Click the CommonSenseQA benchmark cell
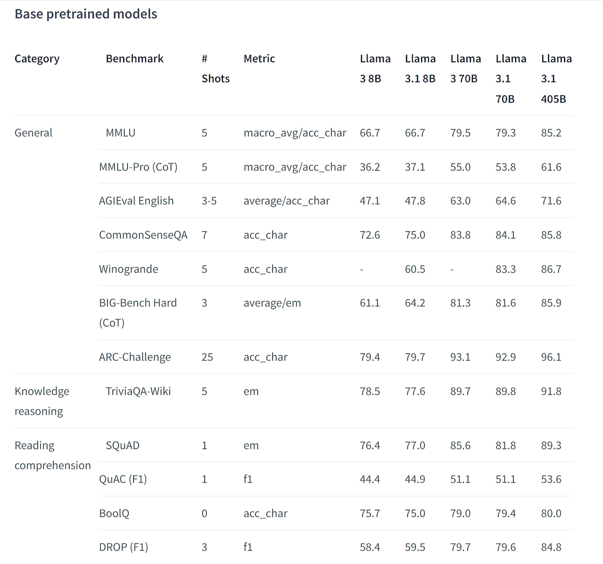Image resolution: width=603 pixels, height=564 pixels. [x=143, y=235]
